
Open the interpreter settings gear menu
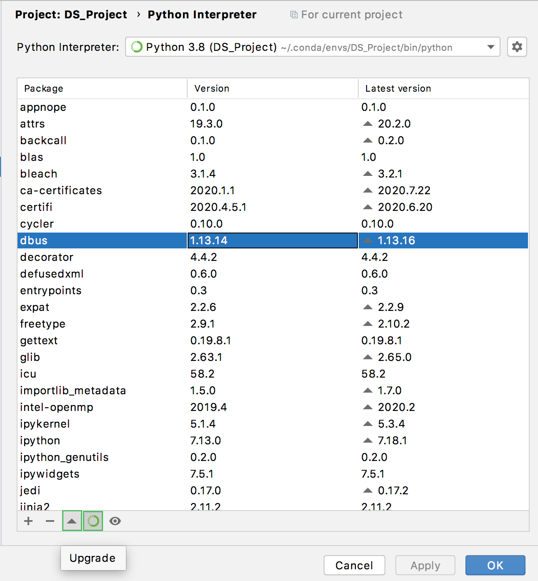pos(517,47)
